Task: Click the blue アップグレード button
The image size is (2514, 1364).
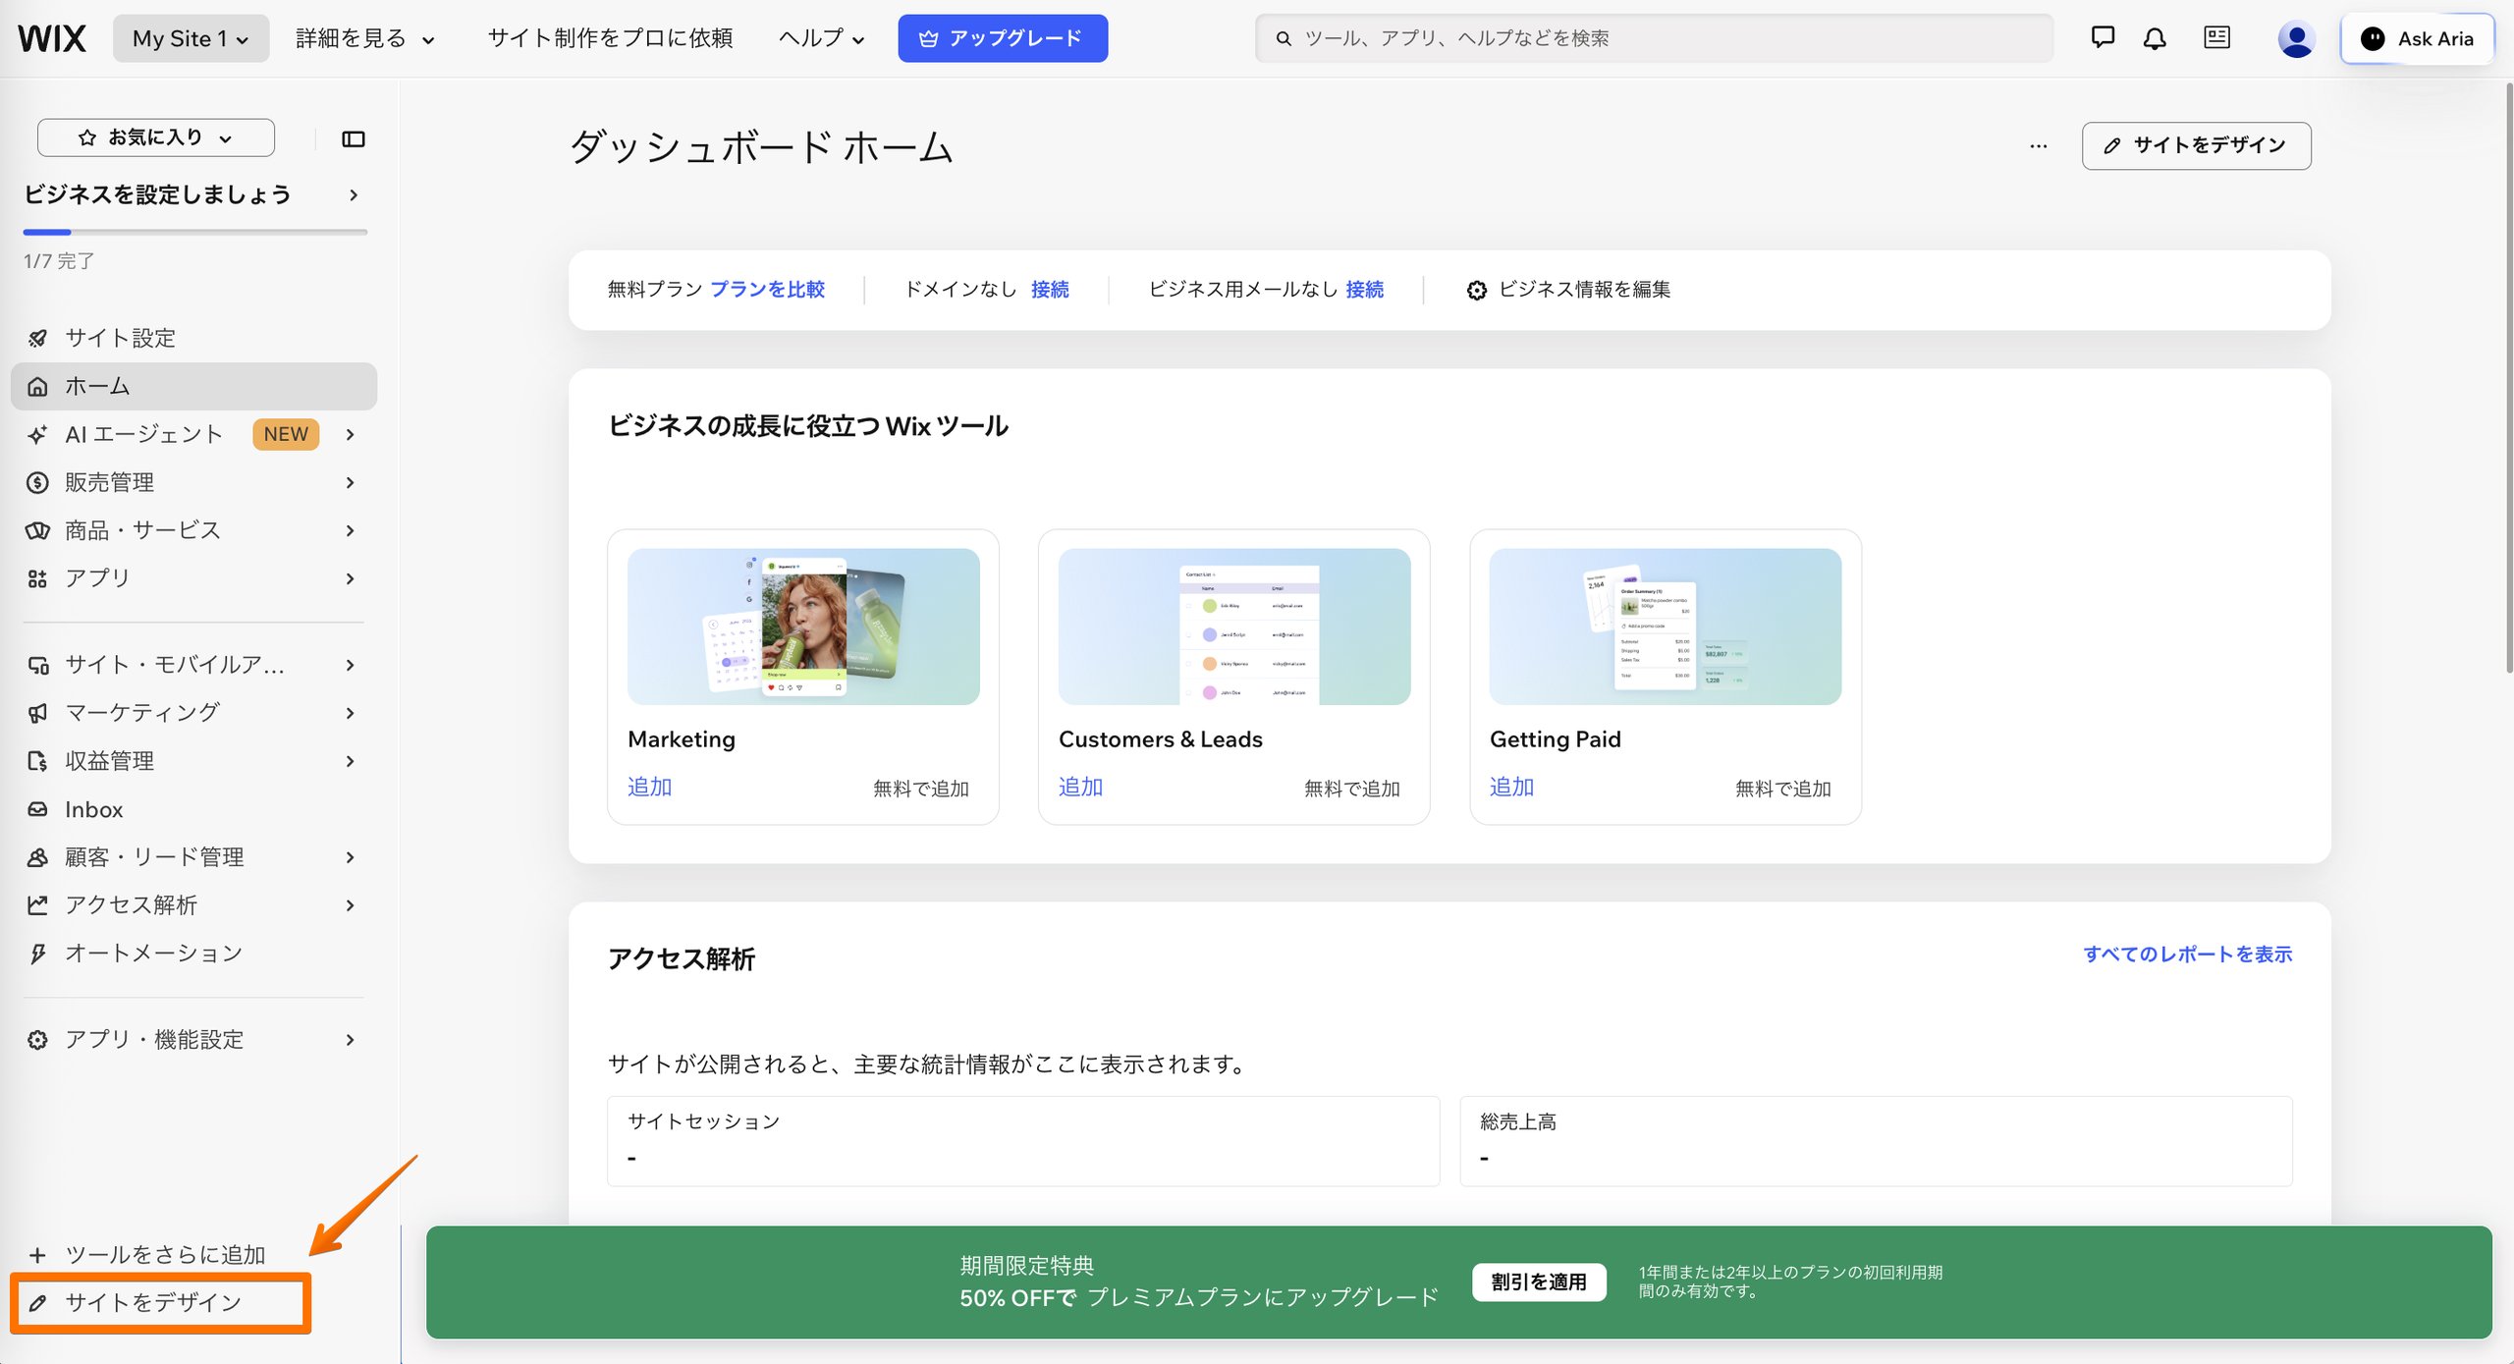Action: click(x=1003, y=38)
